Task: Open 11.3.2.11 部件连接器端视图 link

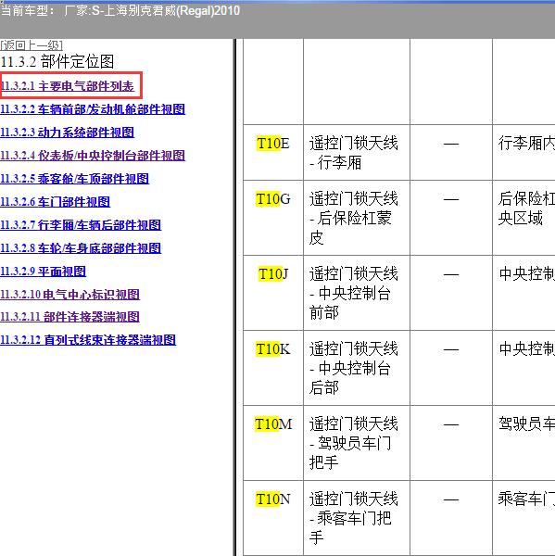Action: [x=69, y=317]
